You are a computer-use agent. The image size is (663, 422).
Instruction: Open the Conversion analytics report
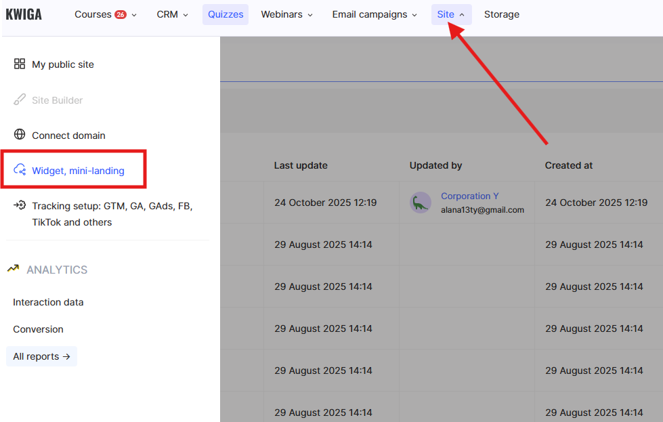(x=38, y=329)
